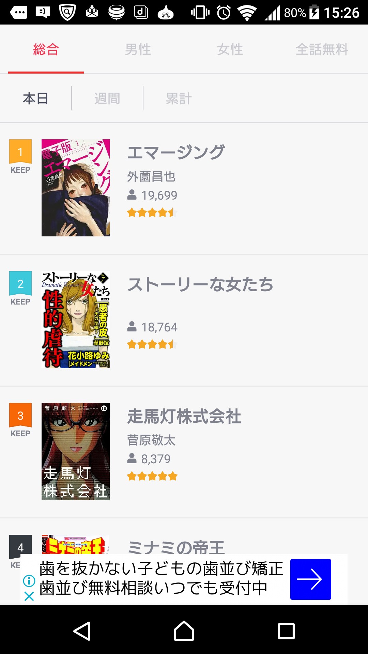Open the ストーリーな女たち title link

(x=200, y=285)
